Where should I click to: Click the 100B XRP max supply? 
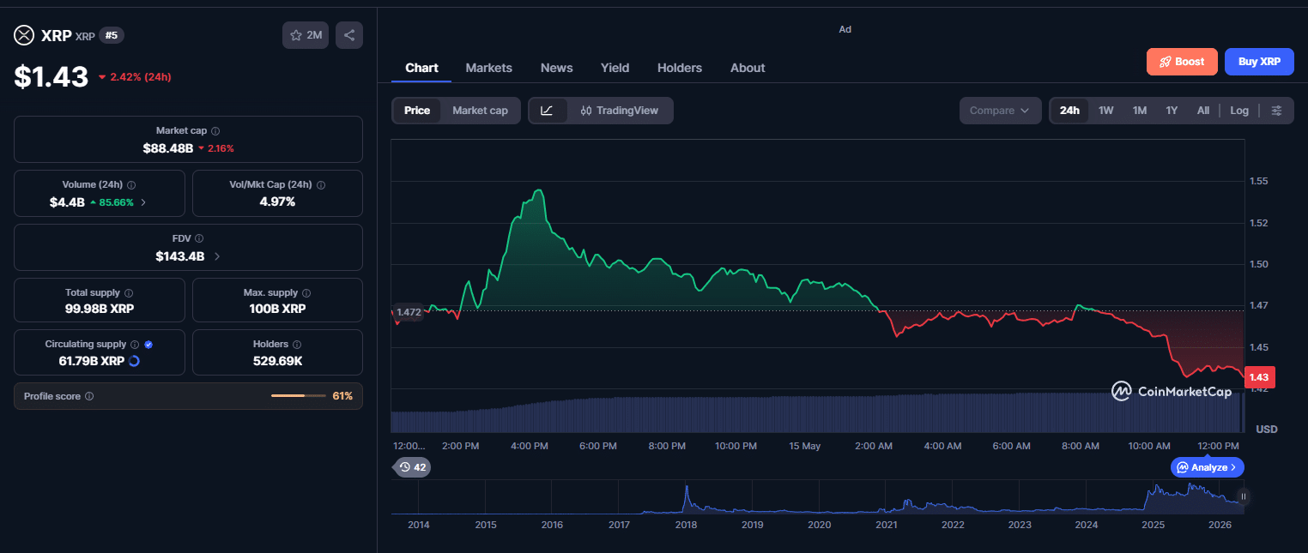(277, 309)
